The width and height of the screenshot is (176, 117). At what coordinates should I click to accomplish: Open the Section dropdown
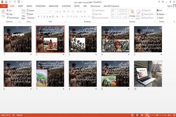[31, 18]
